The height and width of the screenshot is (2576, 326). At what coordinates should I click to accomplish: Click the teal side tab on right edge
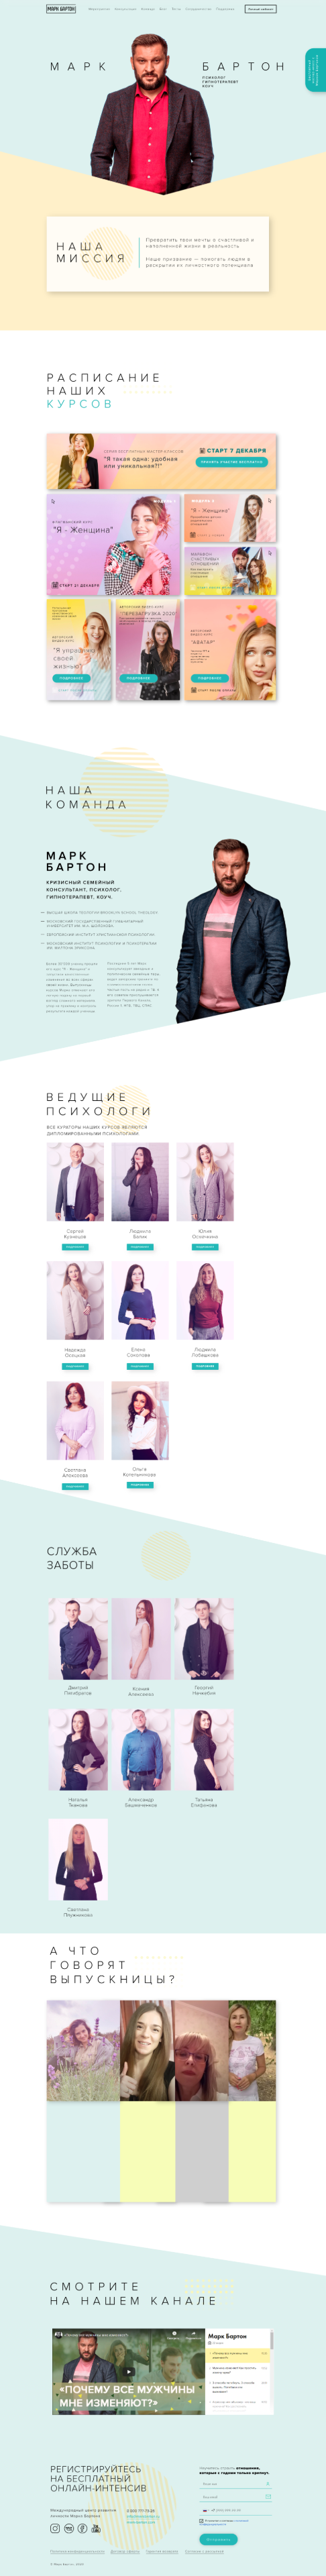315,70
